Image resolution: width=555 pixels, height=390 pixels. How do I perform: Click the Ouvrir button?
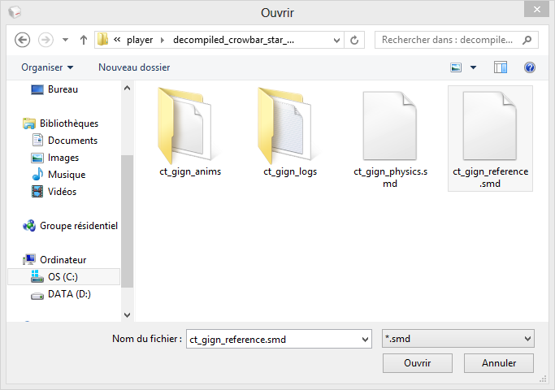pyautogui.click(x=418, y=363)
